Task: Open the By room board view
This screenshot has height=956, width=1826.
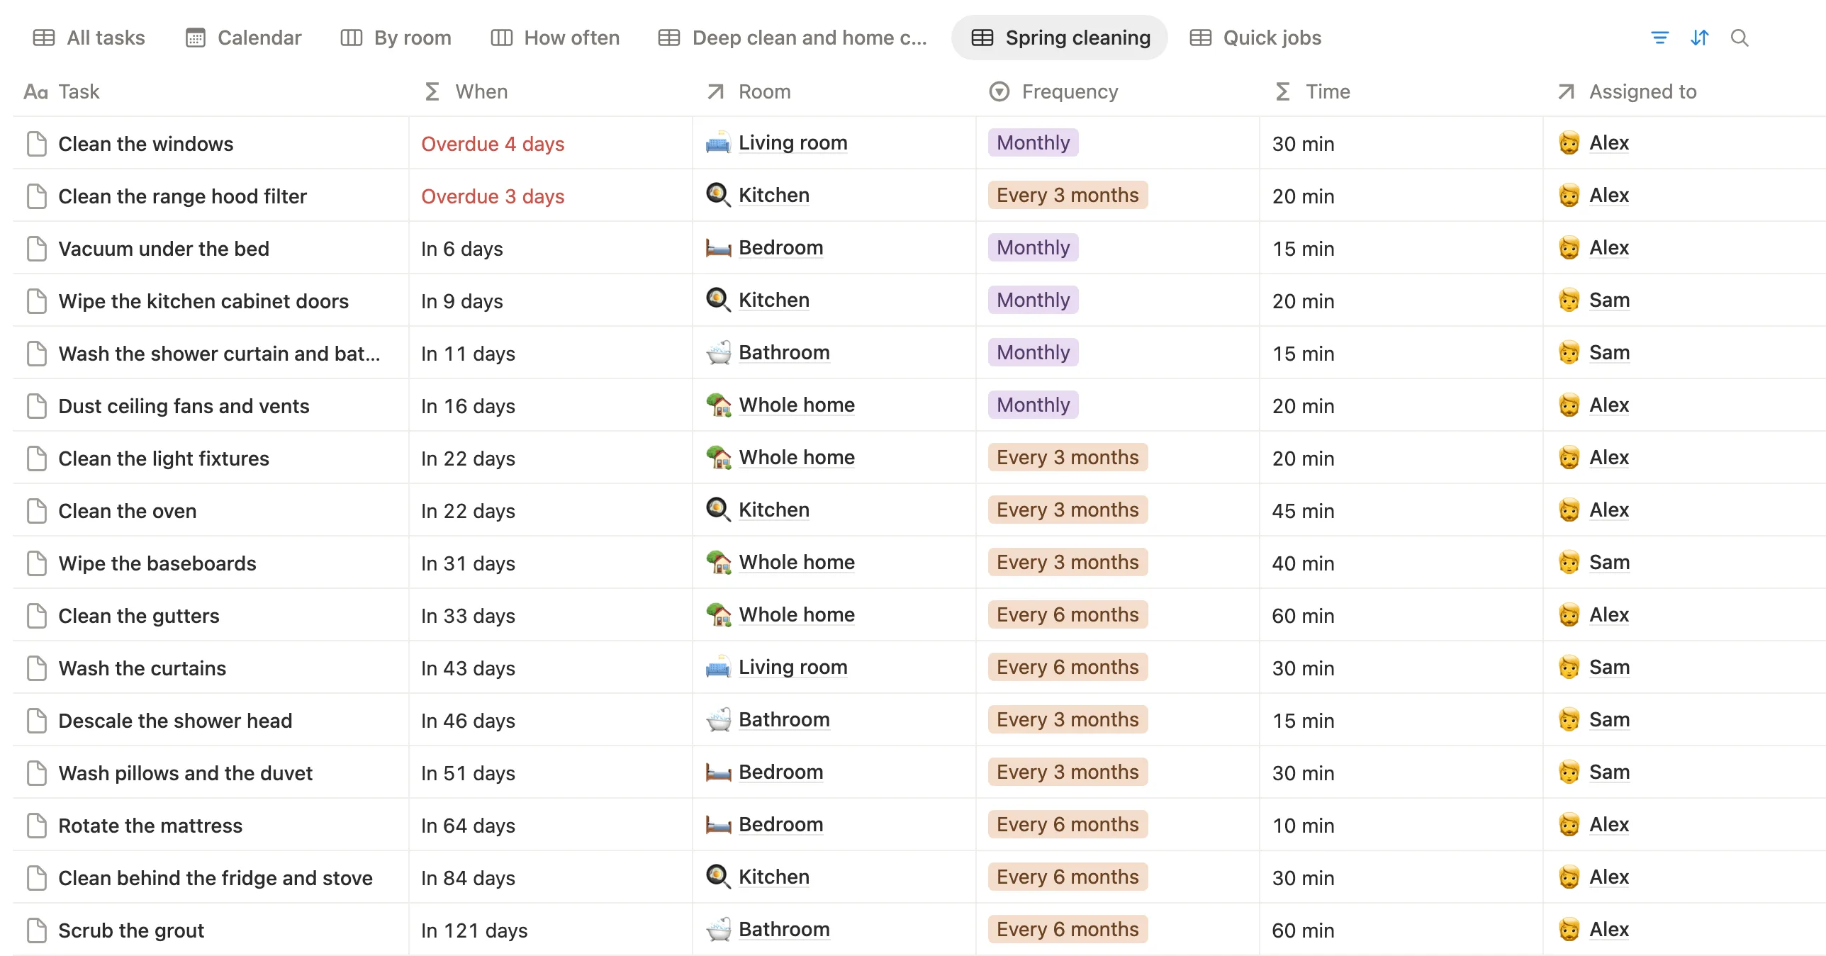Action: point(396,38)
